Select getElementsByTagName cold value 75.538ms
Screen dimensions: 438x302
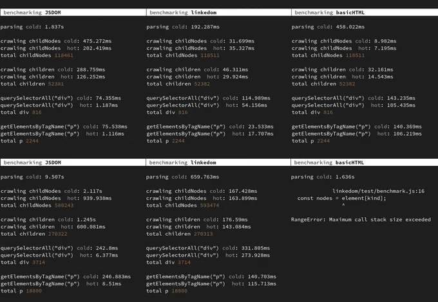coord(115,127)
